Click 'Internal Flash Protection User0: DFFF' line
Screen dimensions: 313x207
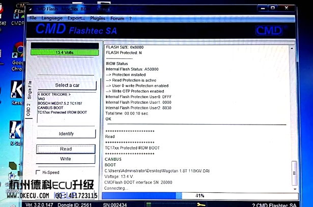138,97
